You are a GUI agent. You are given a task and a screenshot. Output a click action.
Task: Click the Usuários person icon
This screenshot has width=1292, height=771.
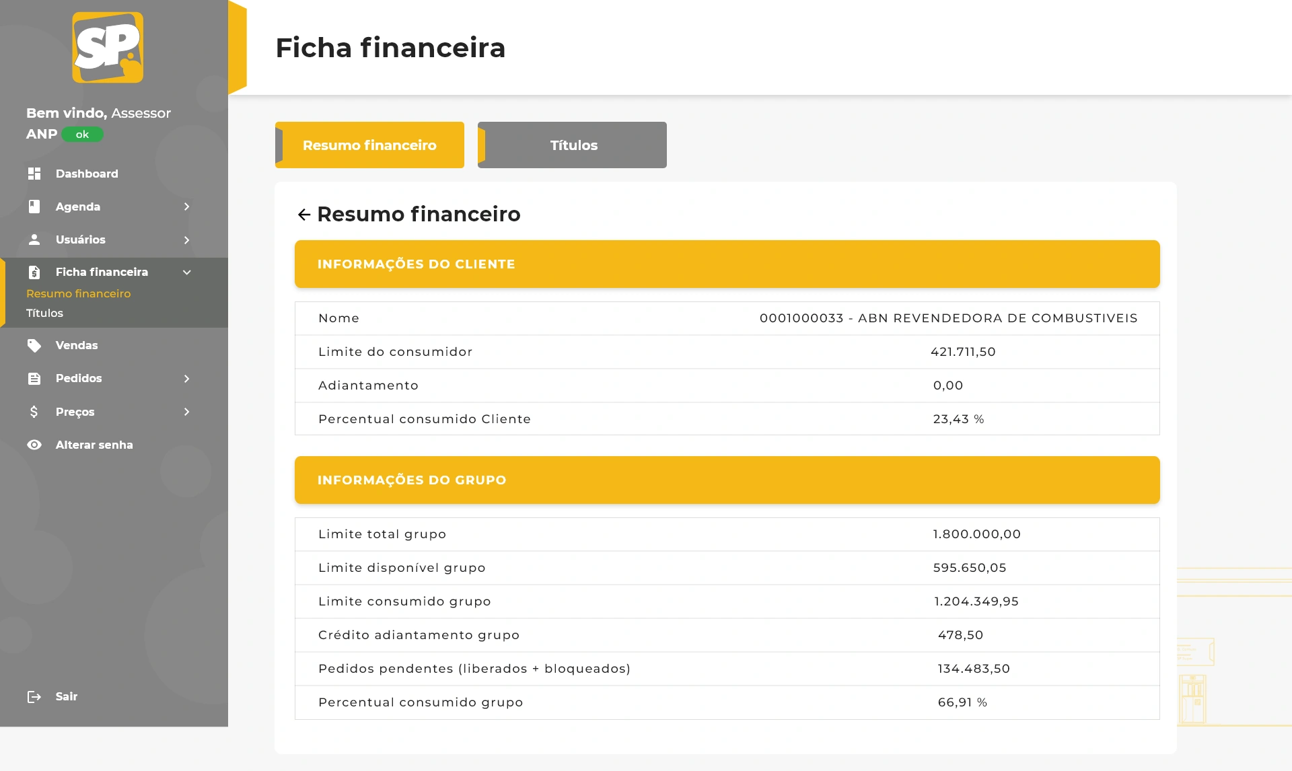pos(34,240)
